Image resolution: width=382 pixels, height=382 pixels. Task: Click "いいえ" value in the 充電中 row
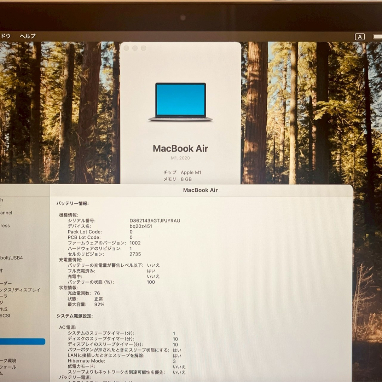(x=153, y=277)
